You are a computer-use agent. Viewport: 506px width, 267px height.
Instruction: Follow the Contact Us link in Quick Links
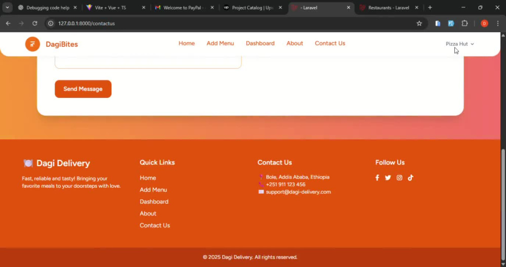[154, 226]
